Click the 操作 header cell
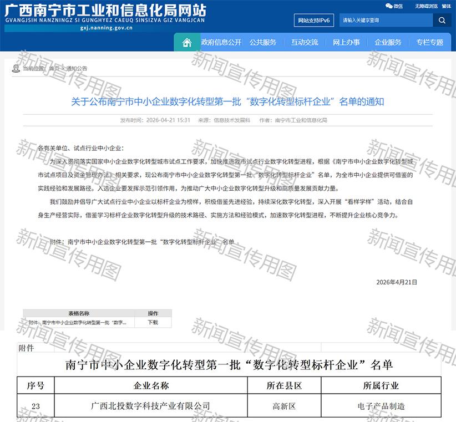The height and width of the screenshot is (422, 456). click(153, 313)
